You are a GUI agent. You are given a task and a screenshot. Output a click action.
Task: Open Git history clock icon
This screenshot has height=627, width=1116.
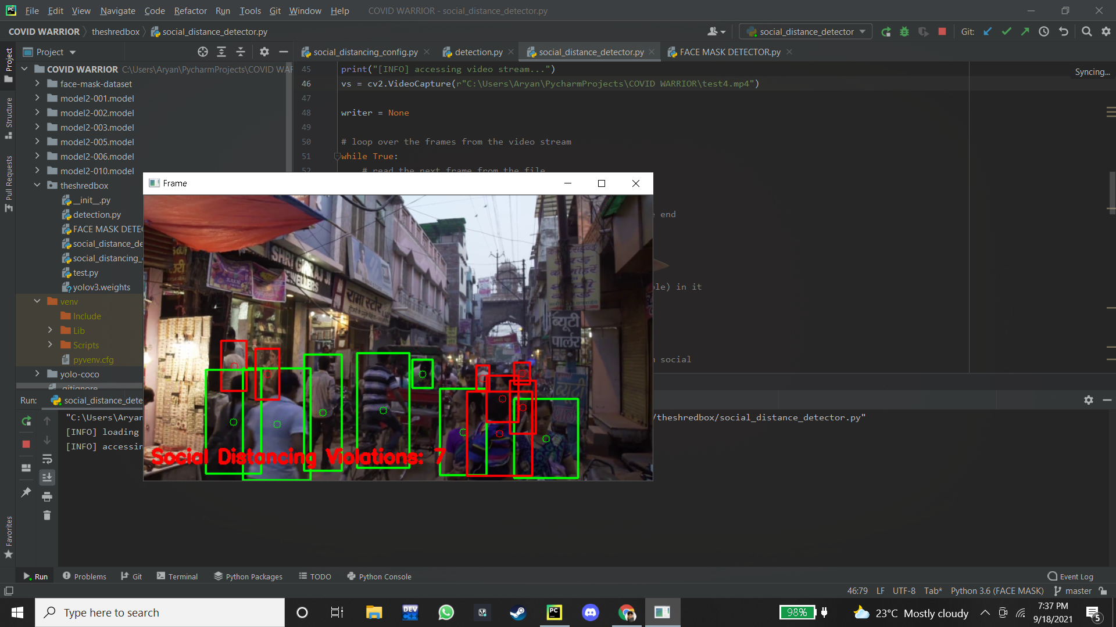(x=1044, y=32)
